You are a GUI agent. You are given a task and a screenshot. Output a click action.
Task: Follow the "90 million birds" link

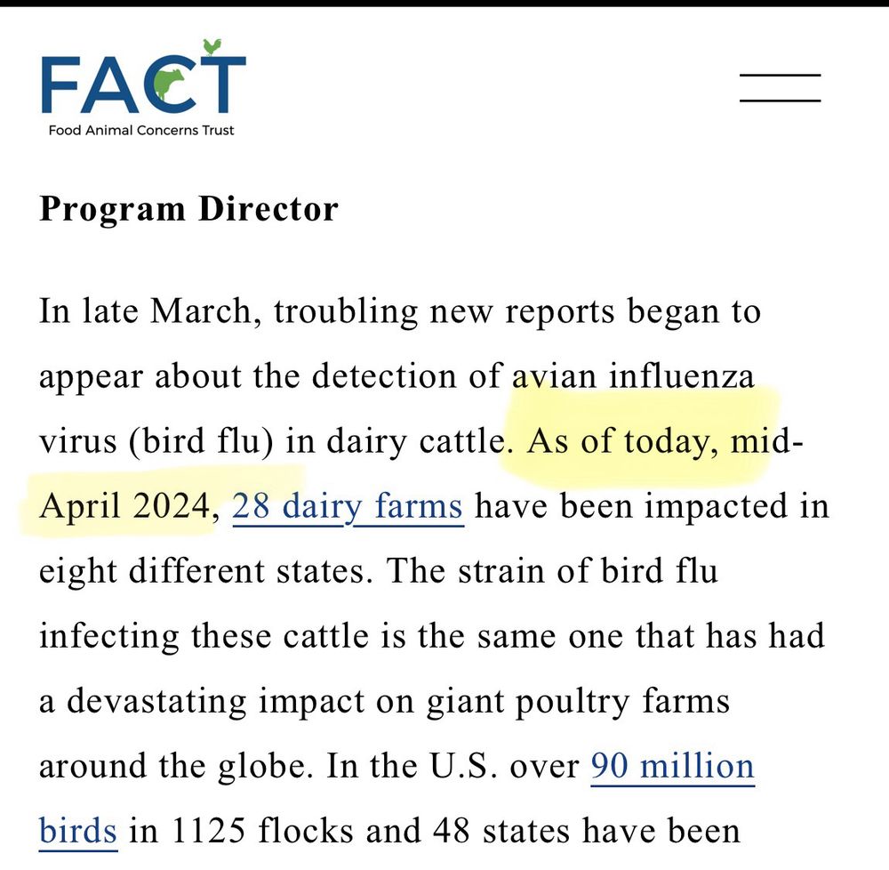[674, 765]
